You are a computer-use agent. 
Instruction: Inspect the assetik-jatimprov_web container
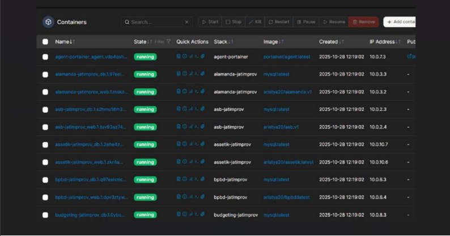pos(185,161)
